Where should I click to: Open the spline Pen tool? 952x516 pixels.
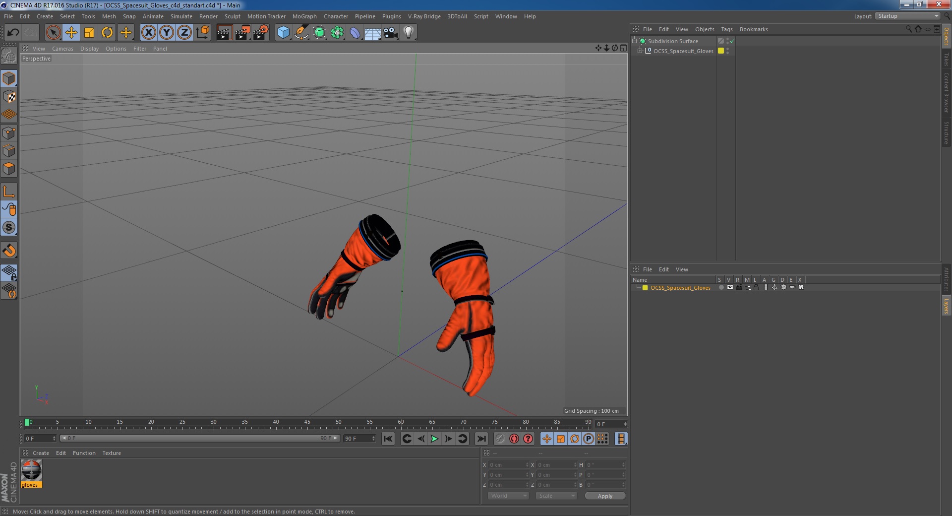click(301, 33)
